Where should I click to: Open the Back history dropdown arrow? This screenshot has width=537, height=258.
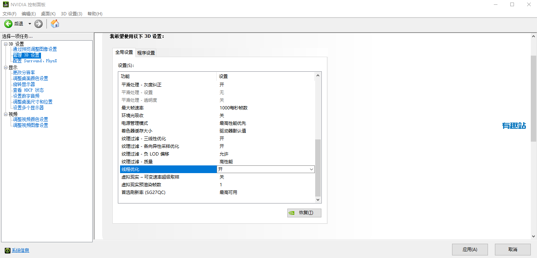click(30, 24)
